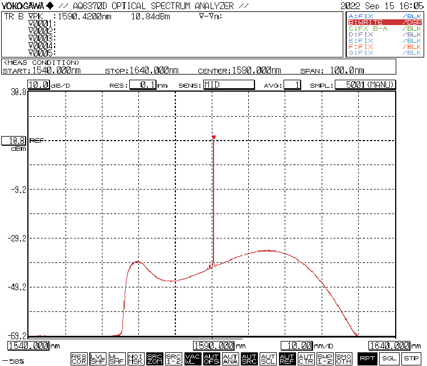Click the 10.0 dB/D level scale box
Image resolution: width=427 pixels, height=366 pixels.
(39, 85)
